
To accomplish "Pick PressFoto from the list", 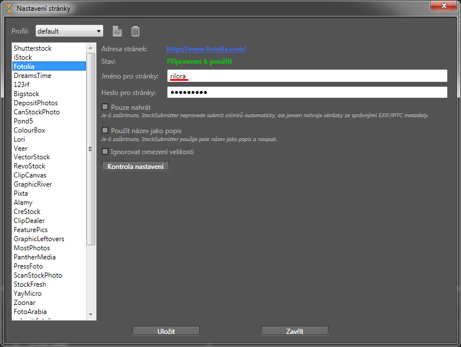I will tap(49, 266).
